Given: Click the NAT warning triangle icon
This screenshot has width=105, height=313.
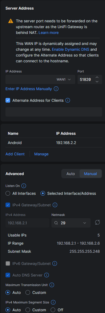Looking at the screenshot, I should (11, 21).
